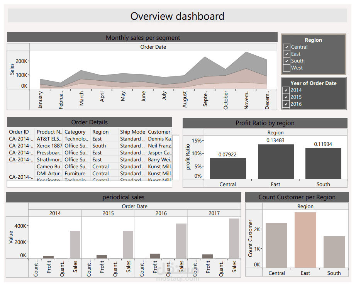Click the Furniture category cell
The height and width of the screenshot is (288, 356).
click(77, 174)
